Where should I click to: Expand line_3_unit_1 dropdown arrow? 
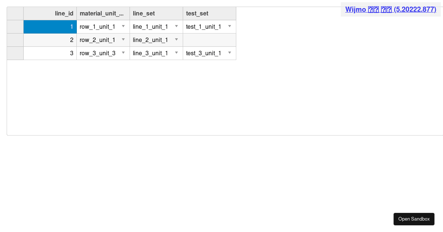click(x=176, y=53)
